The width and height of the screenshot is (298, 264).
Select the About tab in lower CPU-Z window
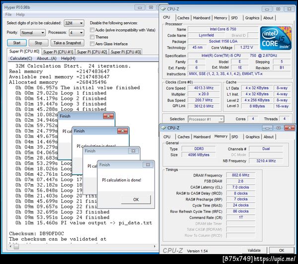pos(269,137)
